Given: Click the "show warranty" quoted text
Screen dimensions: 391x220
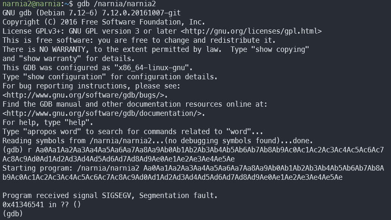Looking at the screenshot, I should tap(50, 59).
